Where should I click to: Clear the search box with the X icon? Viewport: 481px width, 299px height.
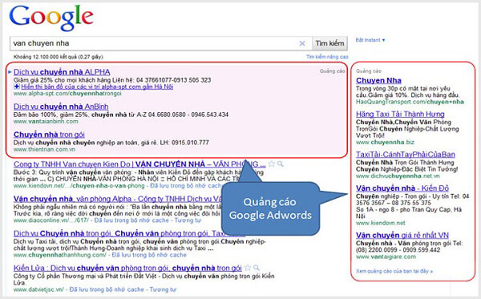coord(302,43)
